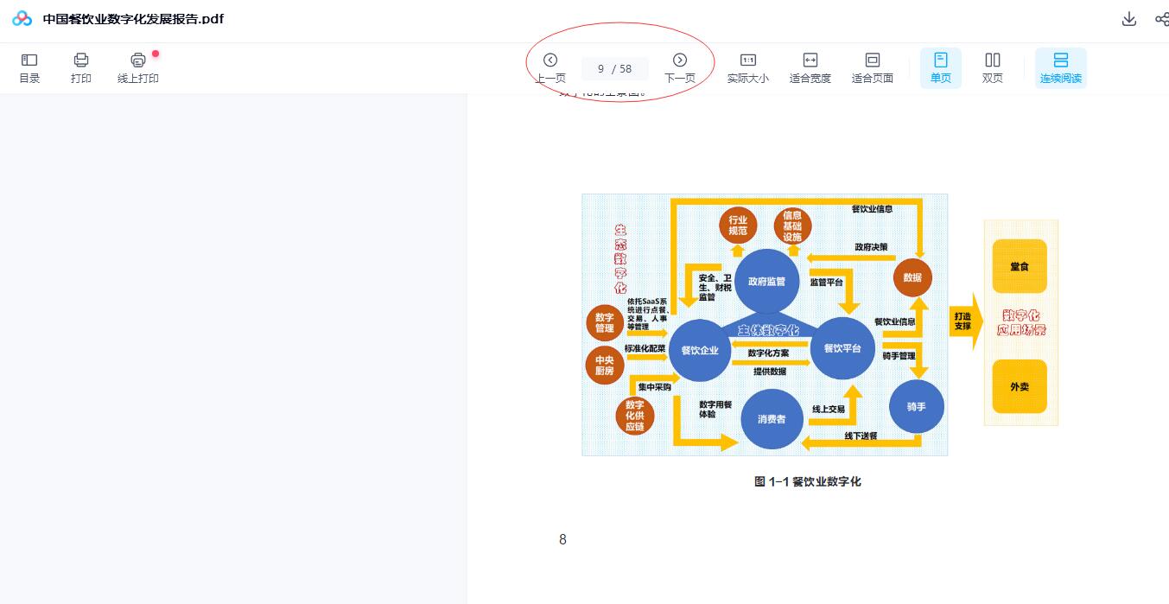Download the PDF with download icon
The image size is (1169, 604).
(1129, 19)
